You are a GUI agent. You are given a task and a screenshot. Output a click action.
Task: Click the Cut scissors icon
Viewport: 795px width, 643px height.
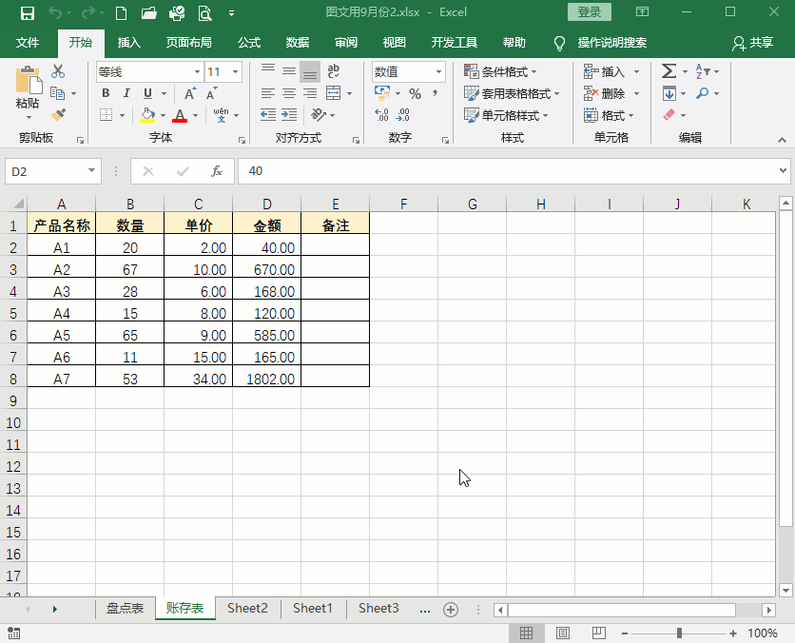pos(58,71)
